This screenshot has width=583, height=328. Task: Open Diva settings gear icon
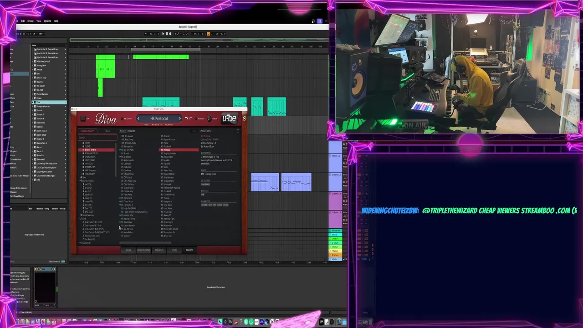tap(245, 118)
